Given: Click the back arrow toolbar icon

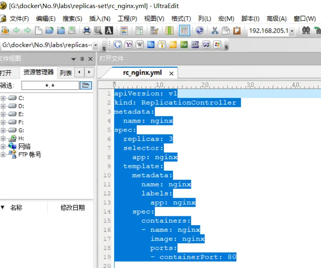Looking at the screenshot, I should 16,31.
